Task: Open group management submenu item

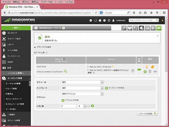Action: [x=11, y=89]
